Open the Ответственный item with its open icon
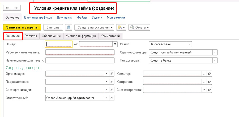This screenshot has width=239, height=117. pos(112,98)
